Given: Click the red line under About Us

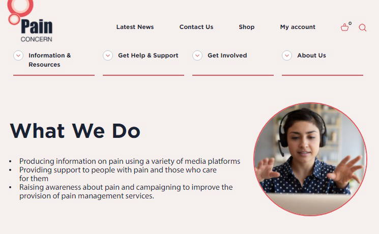Looking at the screenshot, I should (x=323, y=75).
